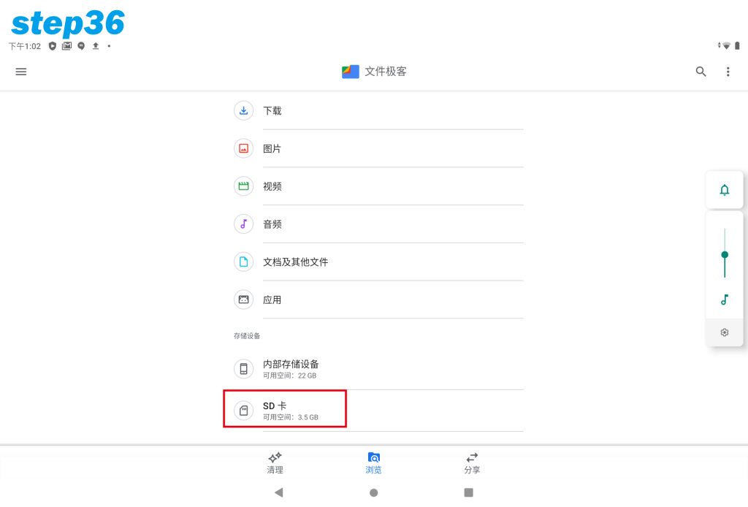Viewport: 748px width, 507px height.
Task: Open the 应用 category
Action: (378, 300)
